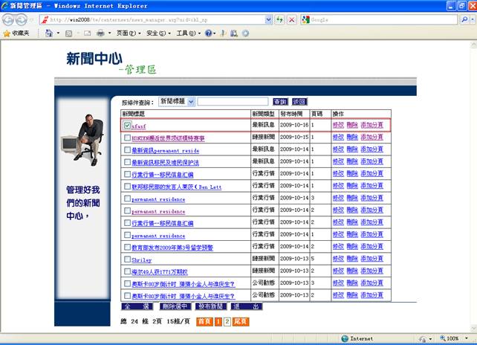The image size is (477, 345).
Task: Uncheck the checkbox beside sfasf
Action: point(127,126)
